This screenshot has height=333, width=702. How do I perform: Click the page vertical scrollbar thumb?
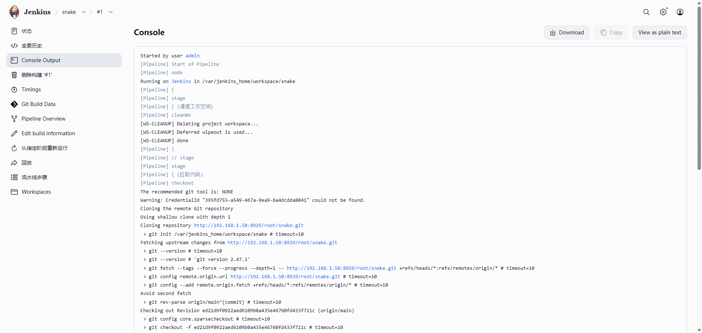699,88
